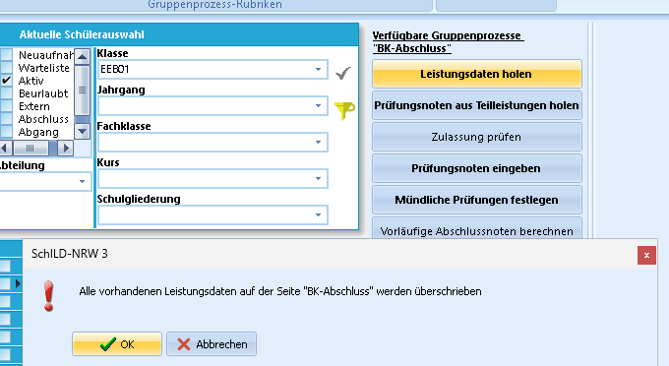Switch to the Gruppenprozess-Rubriken tab

215,5
